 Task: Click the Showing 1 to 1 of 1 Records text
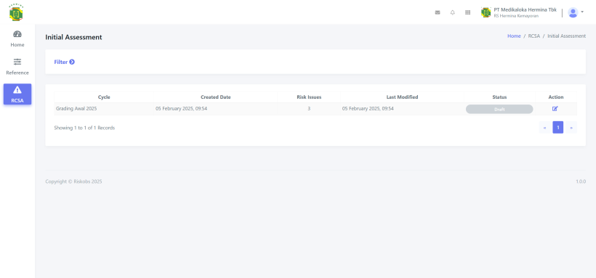point(84,128)
